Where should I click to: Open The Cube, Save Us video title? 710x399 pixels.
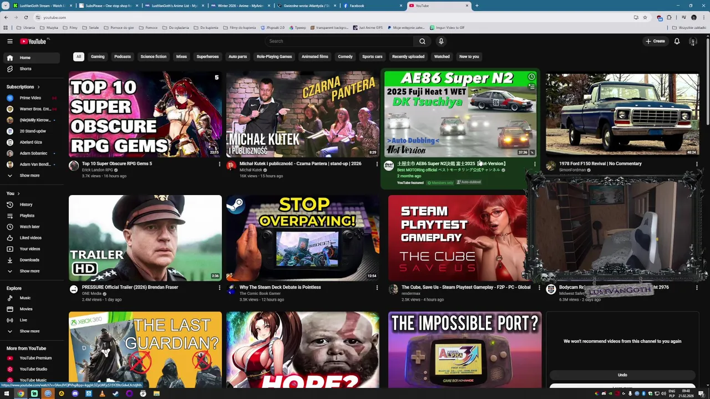pyautogui.click(x=466, y=288)
